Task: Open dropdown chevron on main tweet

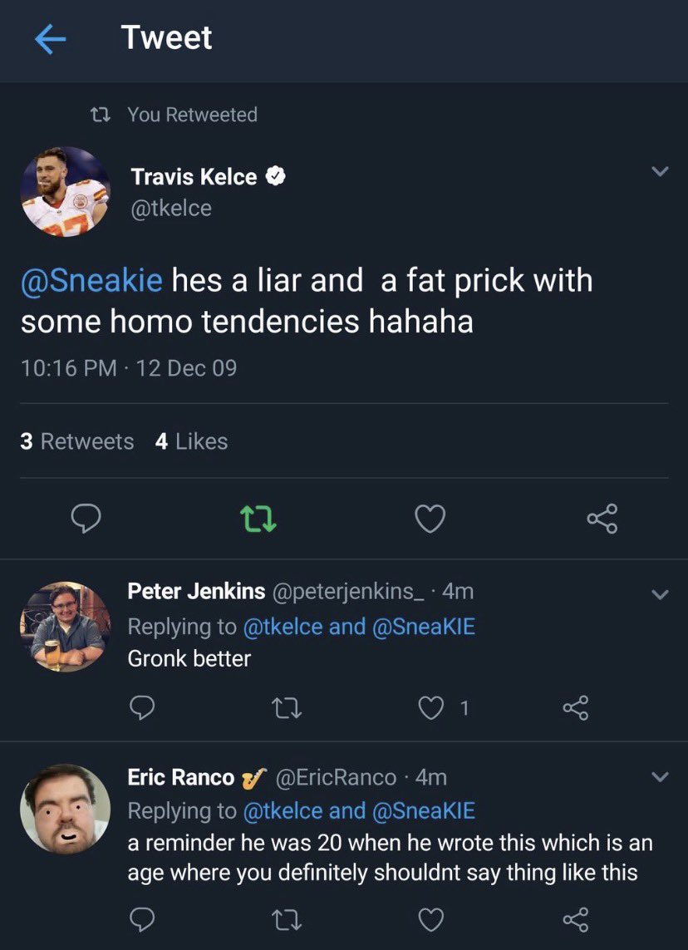Action: (660, 171)
